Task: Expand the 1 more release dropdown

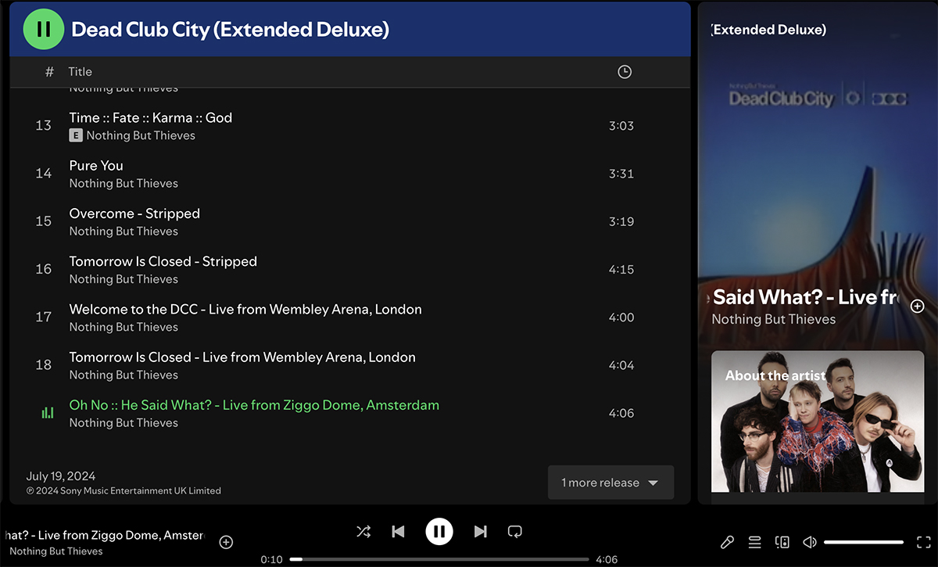Action: point(610,483)
